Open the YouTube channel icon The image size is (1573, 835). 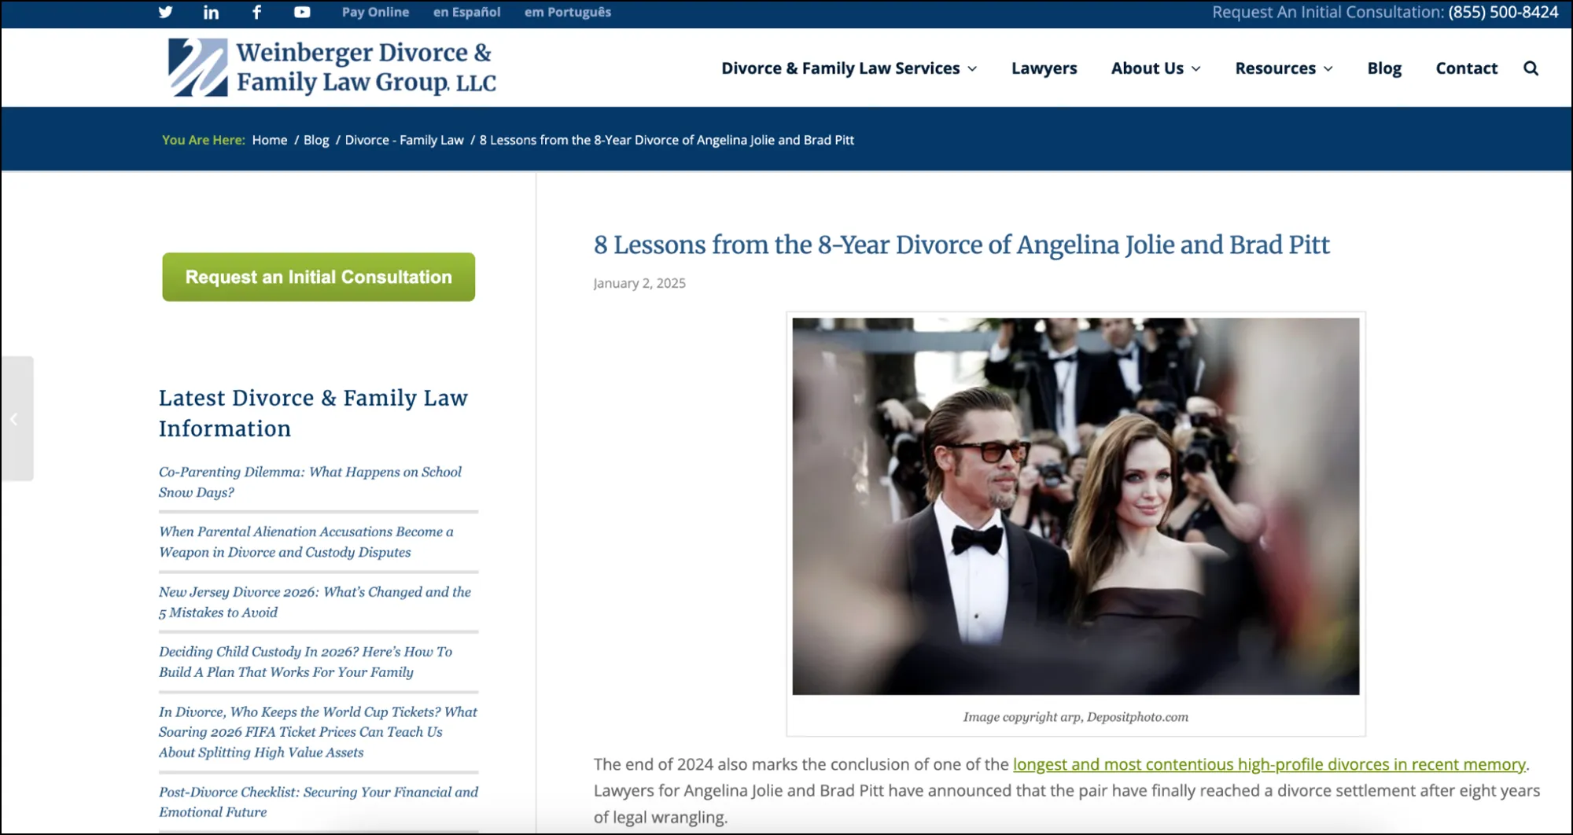[x=301, y=12]
